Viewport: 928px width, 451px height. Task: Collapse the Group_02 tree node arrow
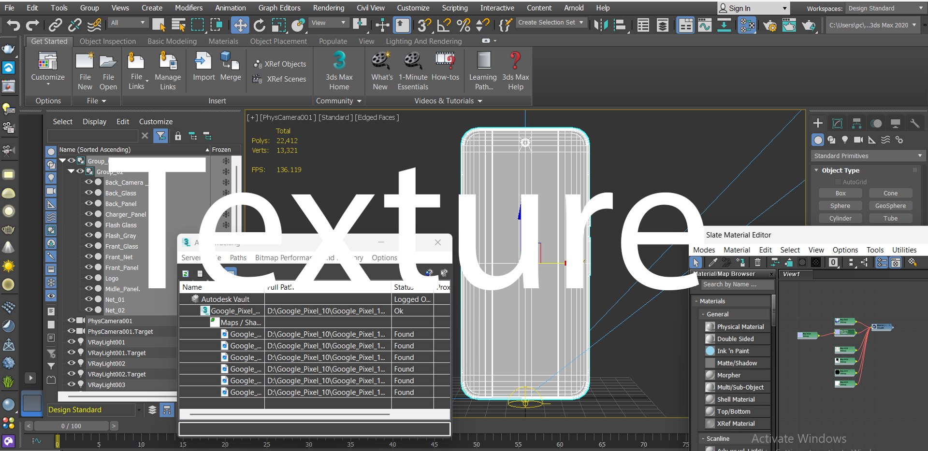[x=72, y=171]
